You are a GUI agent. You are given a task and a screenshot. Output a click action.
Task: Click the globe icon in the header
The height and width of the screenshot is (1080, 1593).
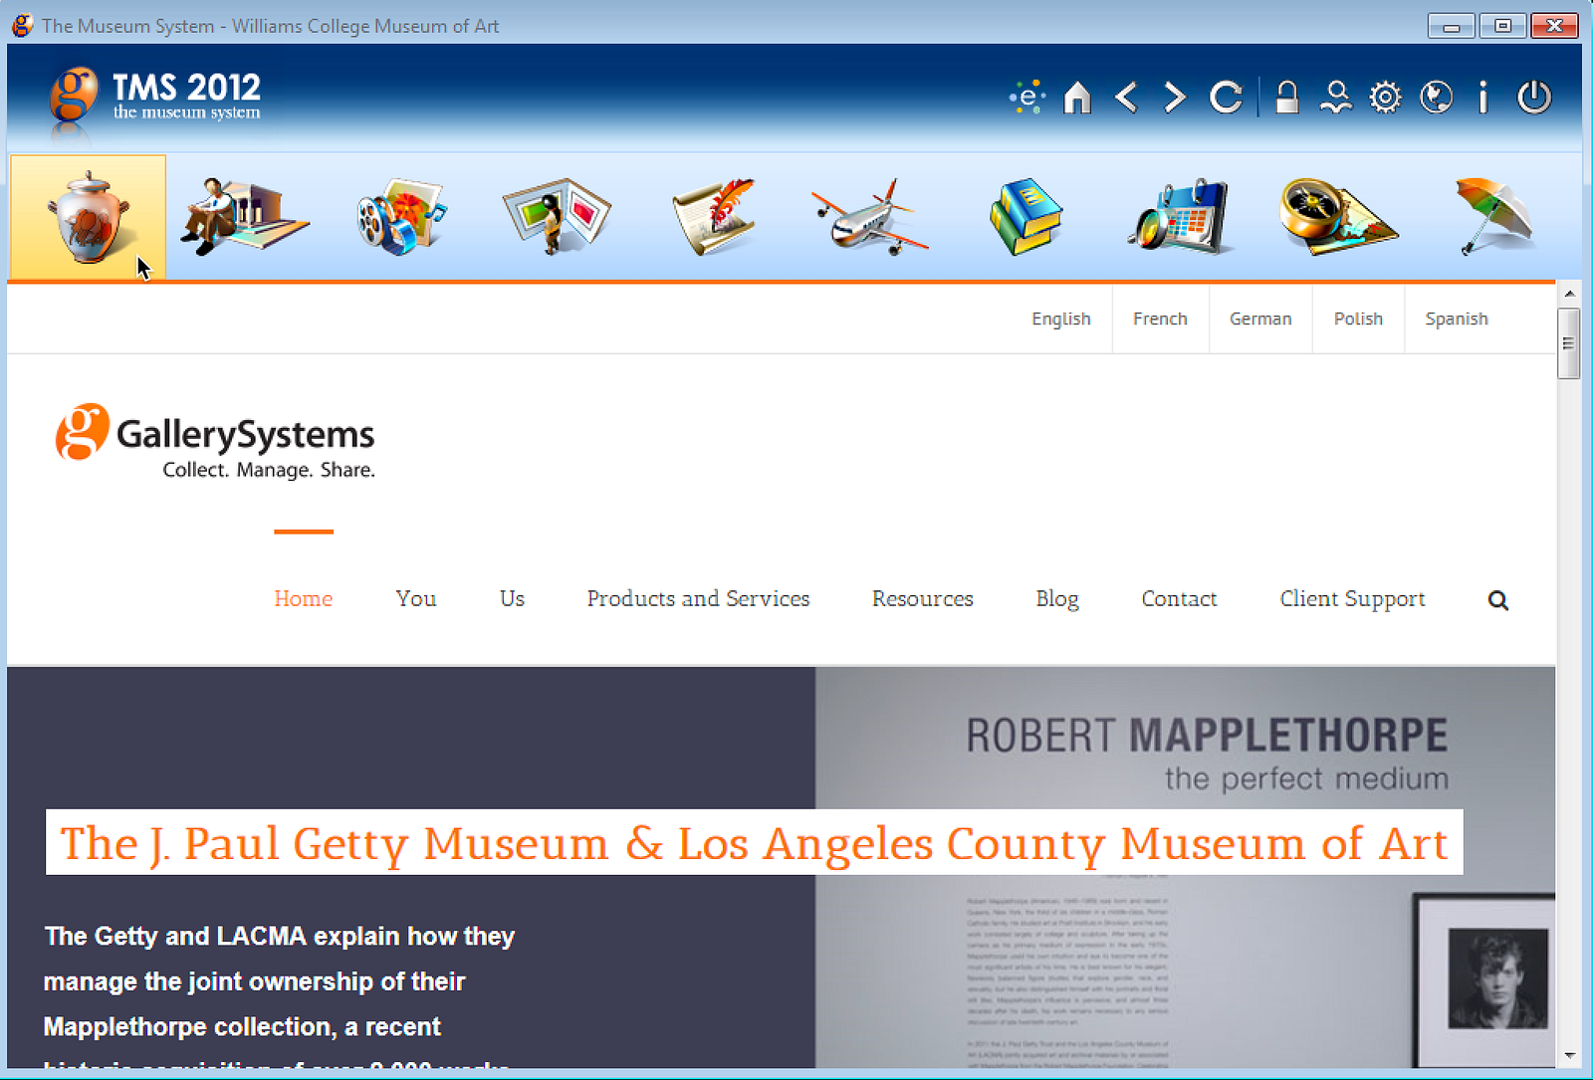pyautogui.click(x=1436, y=98)
